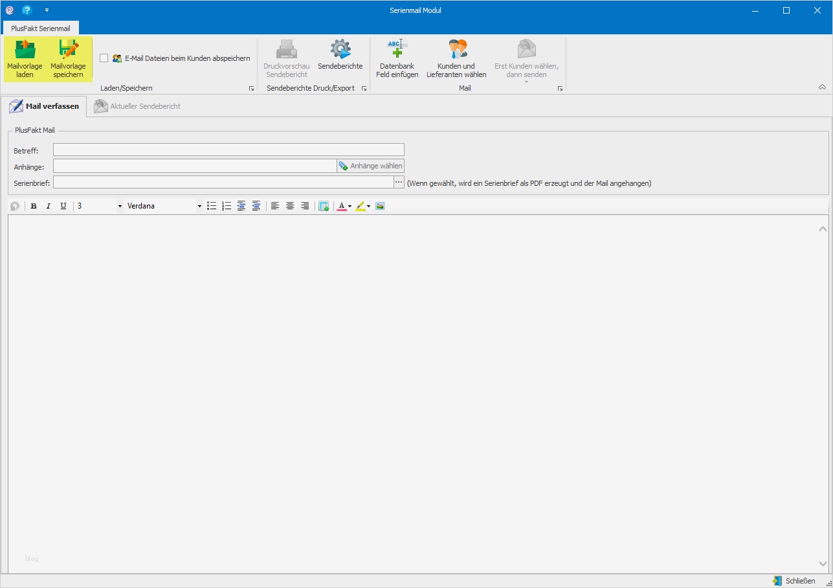833x588 pixels.
Task: Toggle underline text formatting
Action: 63,206
